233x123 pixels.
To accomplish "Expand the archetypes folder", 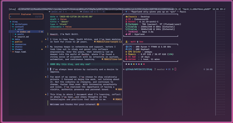I will pos(21,24).
